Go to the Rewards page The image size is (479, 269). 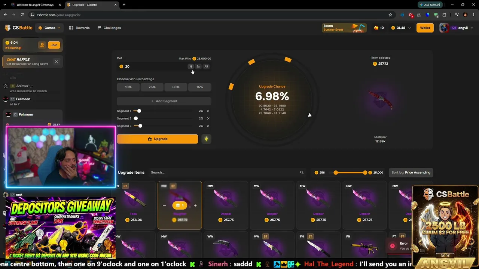[x=79, y=28]
